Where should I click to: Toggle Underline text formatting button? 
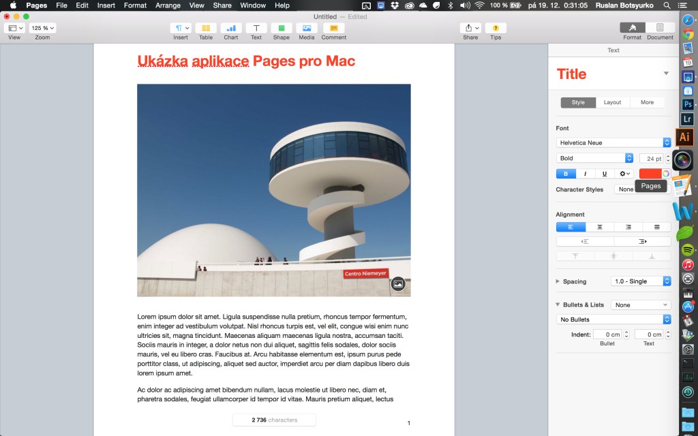[605, 174]
